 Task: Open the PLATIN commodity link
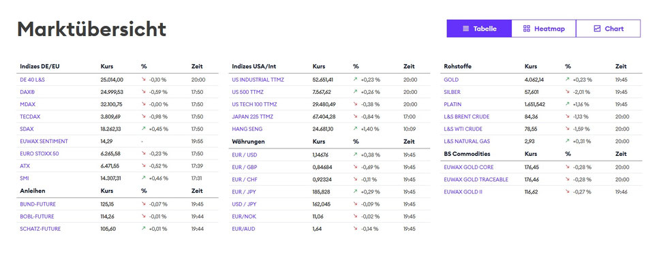coord(452,104)
